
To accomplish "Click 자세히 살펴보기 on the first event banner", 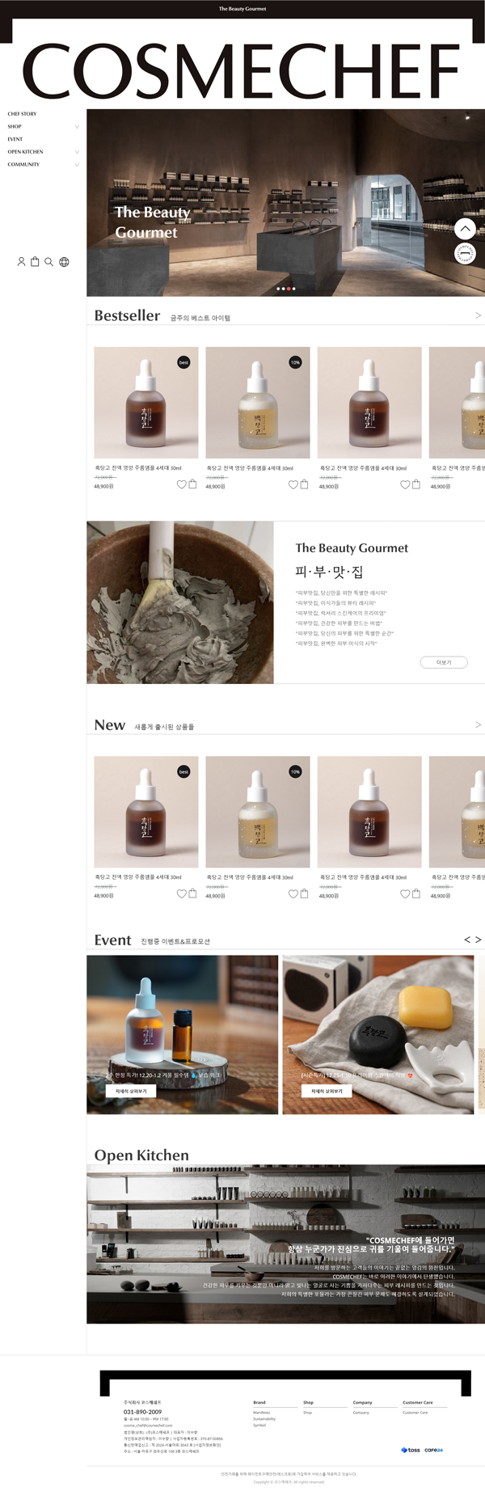I will pyautogui.click(x=131, y=1091).
